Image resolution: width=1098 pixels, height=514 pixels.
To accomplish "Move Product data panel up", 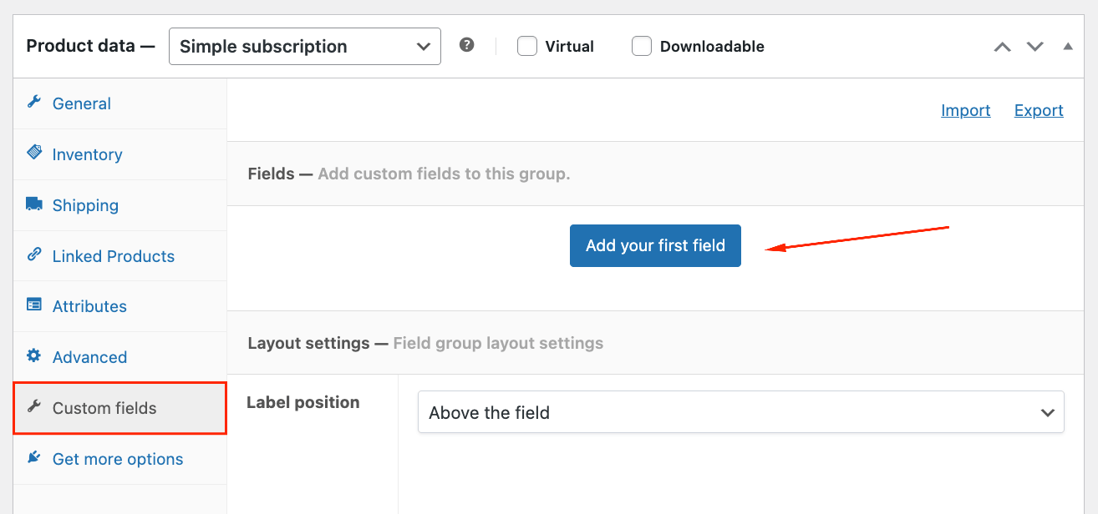I will click(x=1002, y=47).
